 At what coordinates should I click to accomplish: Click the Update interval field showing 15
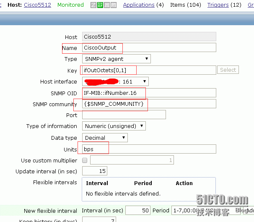[x=95, y=171]
